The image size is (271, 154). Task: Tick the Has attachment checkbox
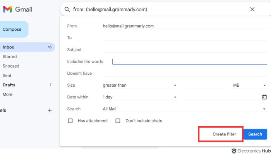[x=70, y=121]
